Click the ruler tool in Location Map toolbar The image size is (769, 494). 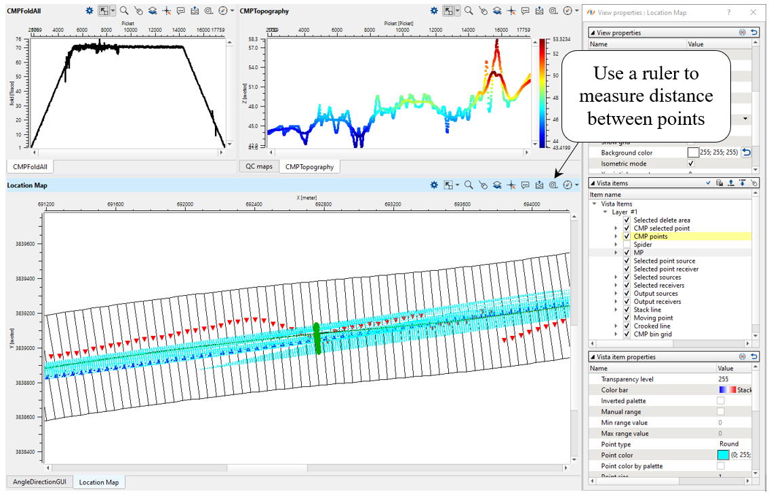pos(553,185)
